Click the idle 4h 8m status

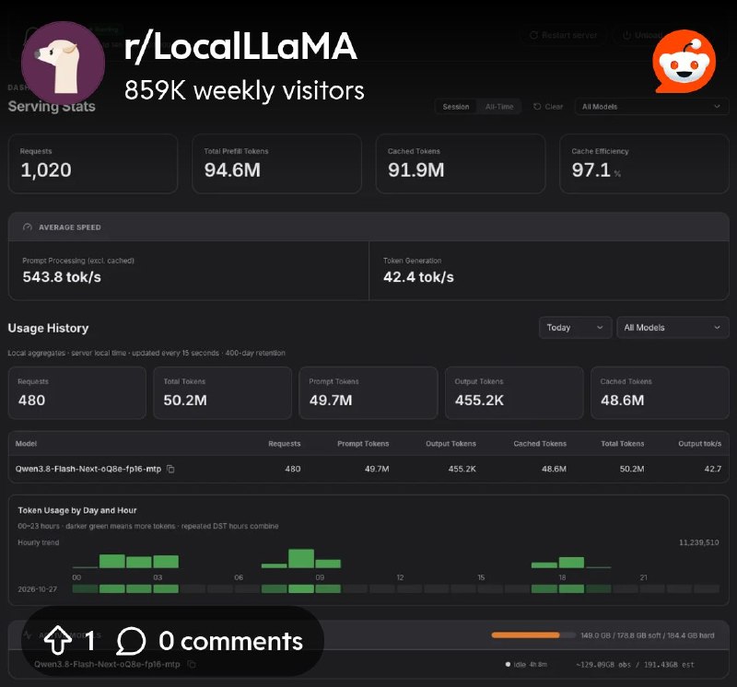pos(526,664)
